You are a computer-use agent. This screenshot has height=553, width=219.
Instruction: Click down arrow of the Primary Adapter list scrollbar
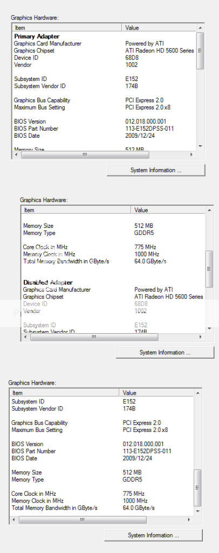click(200, 146)
